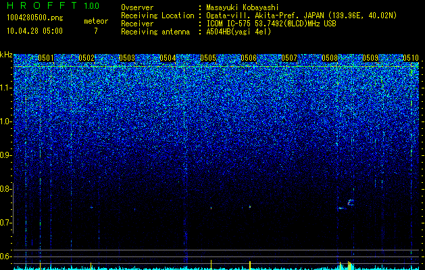The image size is (425, 270).
Task: Click time marker 0508
Action: (x=330, y=58)
